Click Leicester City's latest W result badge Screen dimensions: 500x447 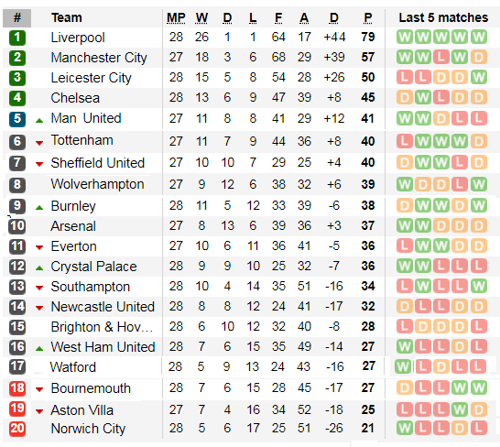(x=479, y=77)
